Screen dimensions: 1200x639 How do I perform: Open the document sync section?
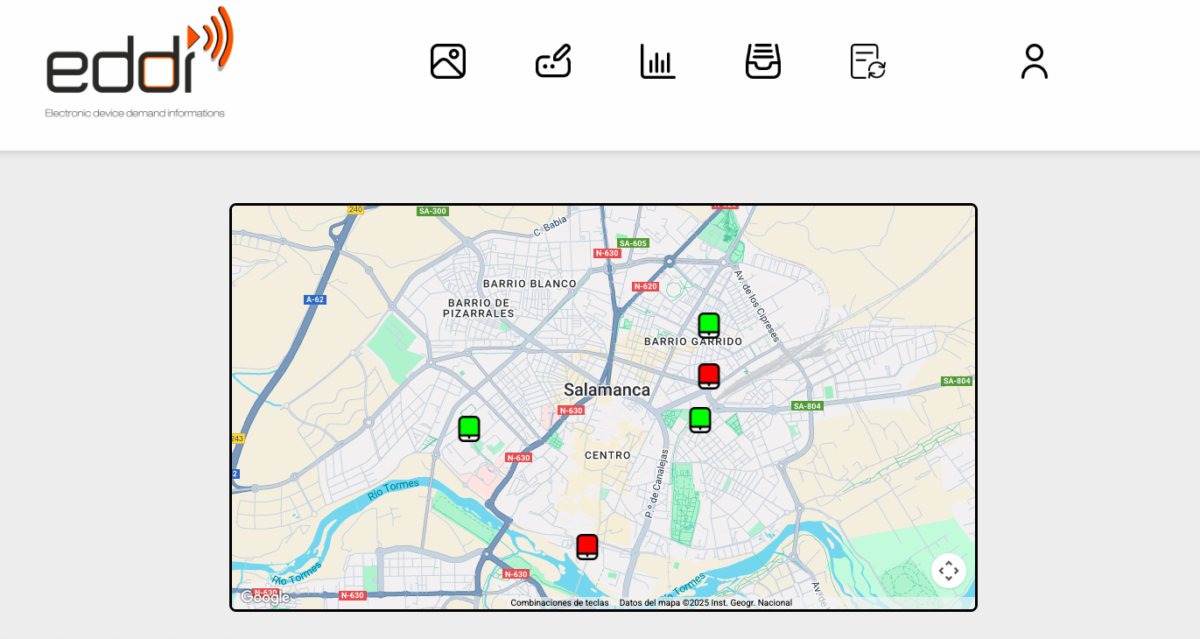[867, 61]
